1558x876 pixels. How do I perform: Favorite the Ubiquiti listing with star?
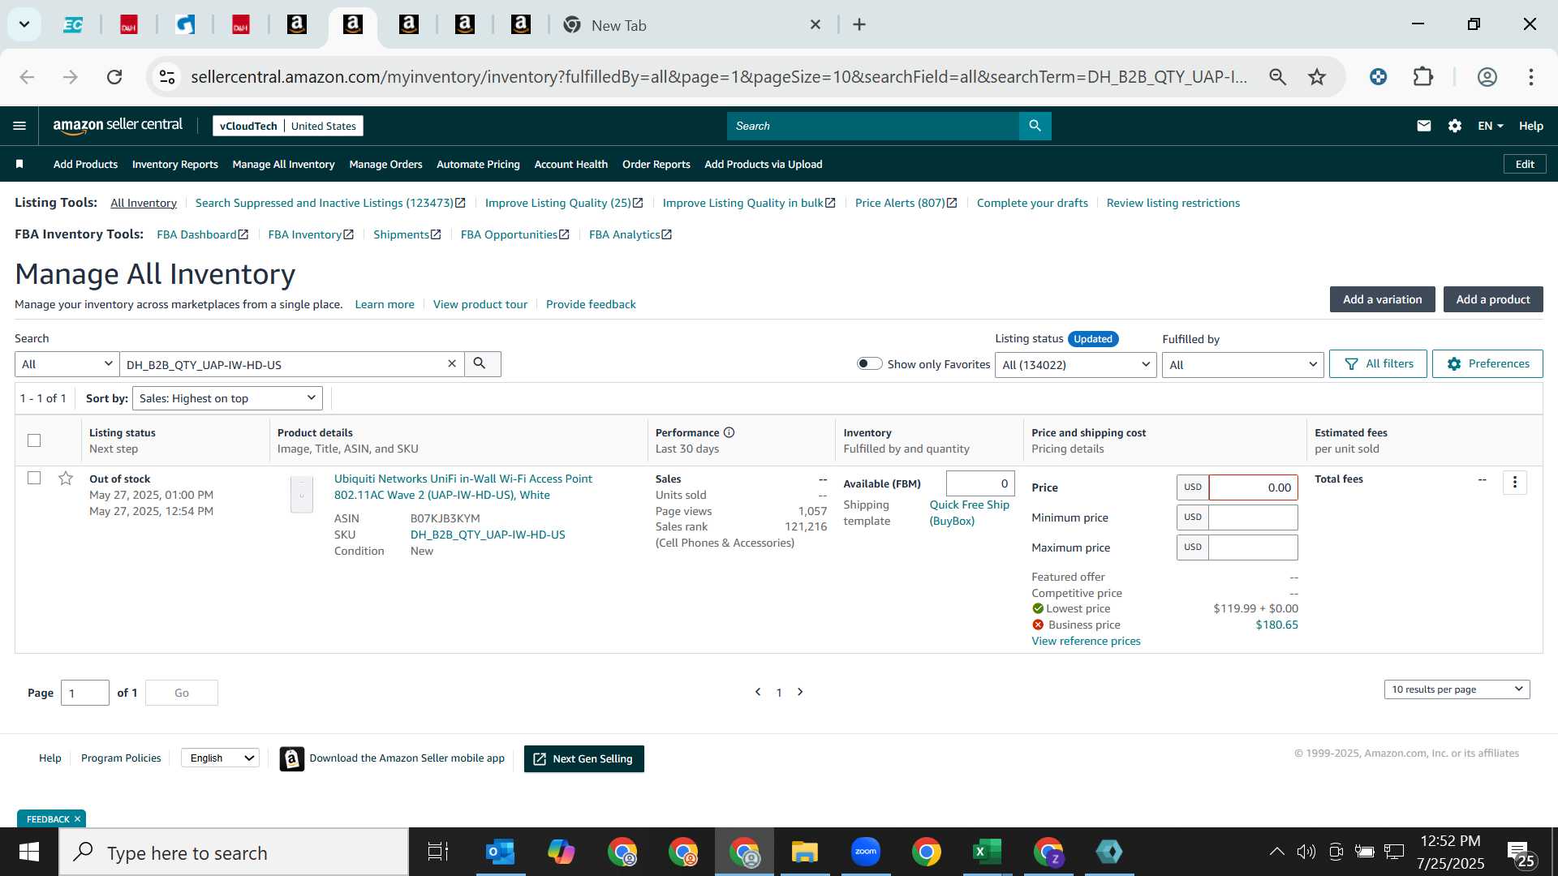click(x=66, y=479)
